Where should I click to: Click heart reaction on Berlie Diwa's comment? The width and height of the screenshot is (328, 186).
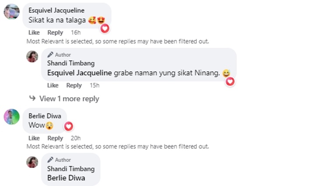click(x=69, y=126)
